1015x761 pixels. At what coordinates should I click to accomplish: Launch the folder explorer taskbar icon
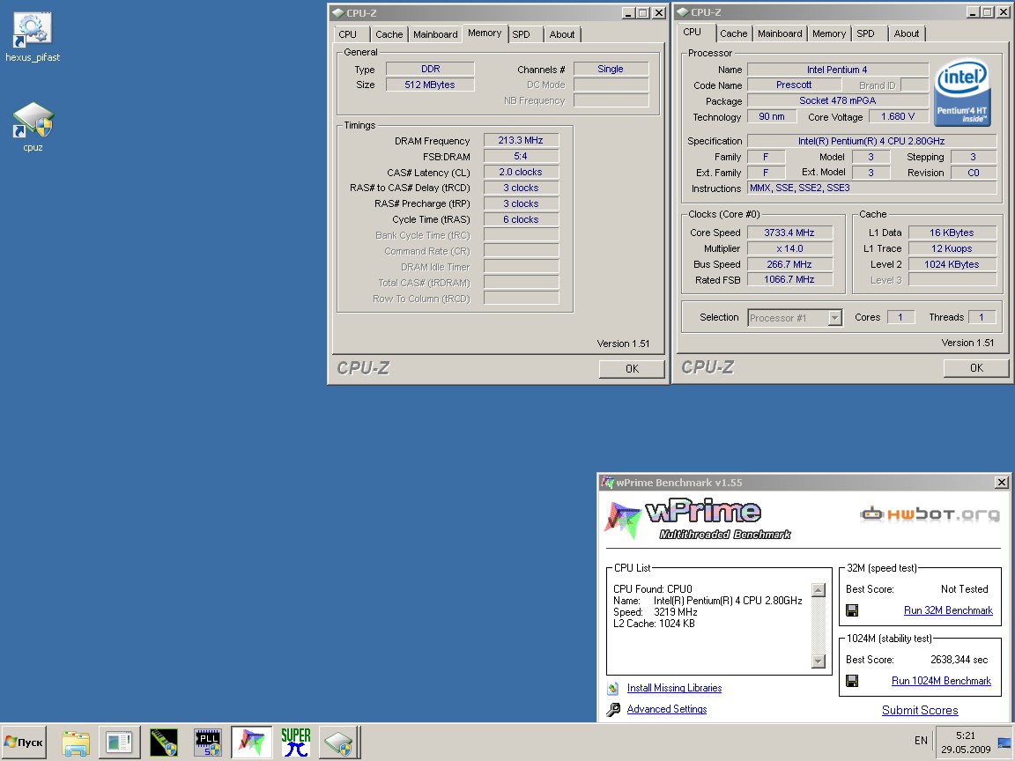tap(76, 743)
